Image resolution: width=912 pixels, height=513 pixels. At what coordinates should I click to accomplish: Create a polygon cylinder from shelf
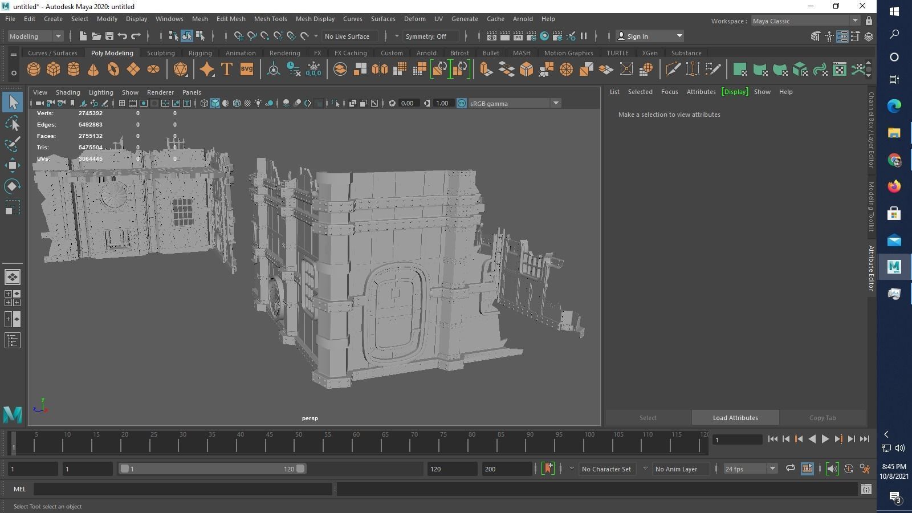pyautogui.click(x=74, y=70)
